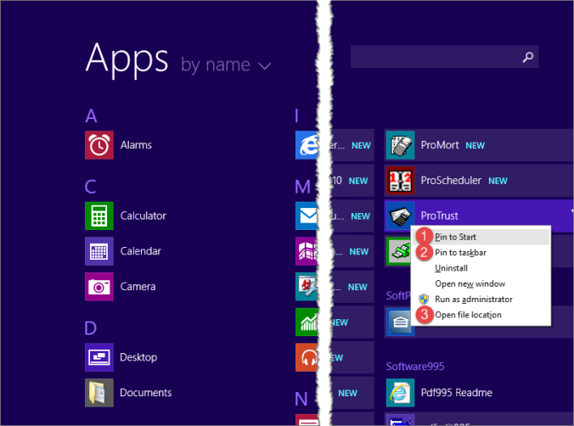Expand the 'by name' sort dropdown
Viewport: 574px width, 426px height.
pyautogui.click(x=226, y=65)
